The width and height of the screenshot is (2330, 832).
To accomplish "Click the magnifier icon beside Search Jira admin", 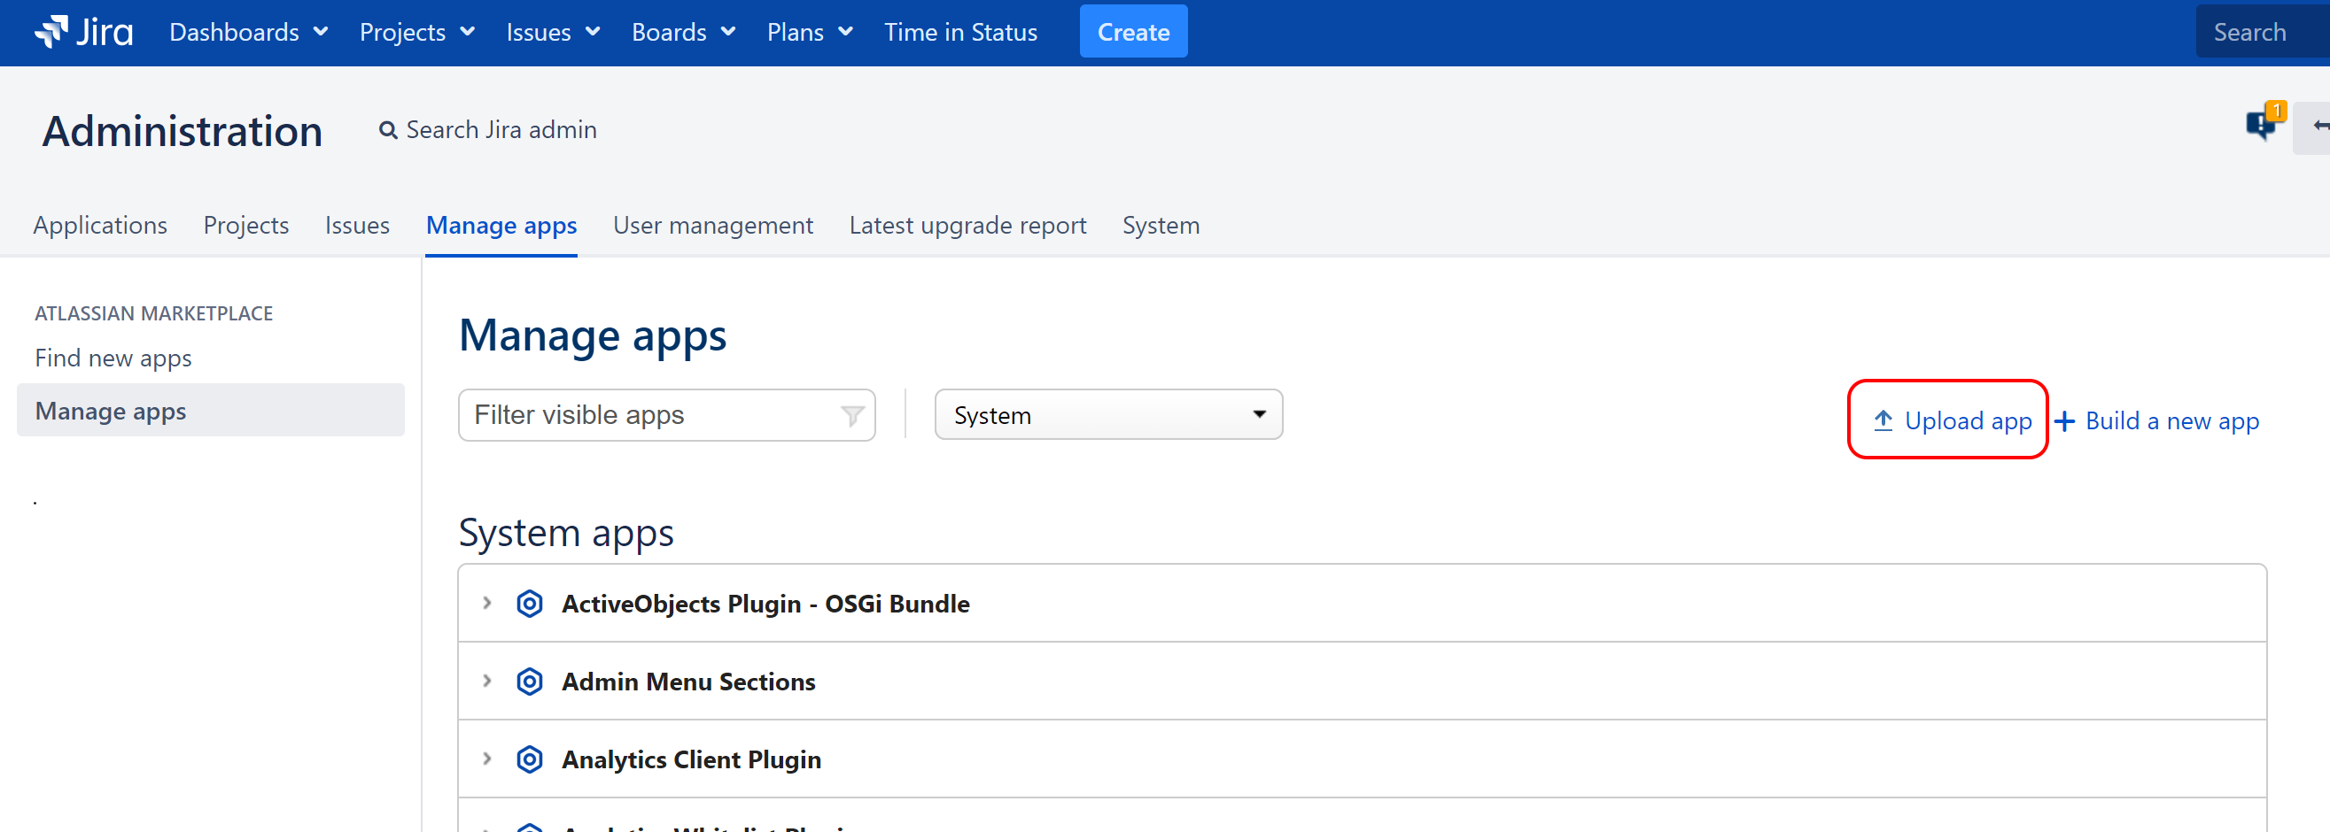I will pyautogui.click(x=388, y=131).
